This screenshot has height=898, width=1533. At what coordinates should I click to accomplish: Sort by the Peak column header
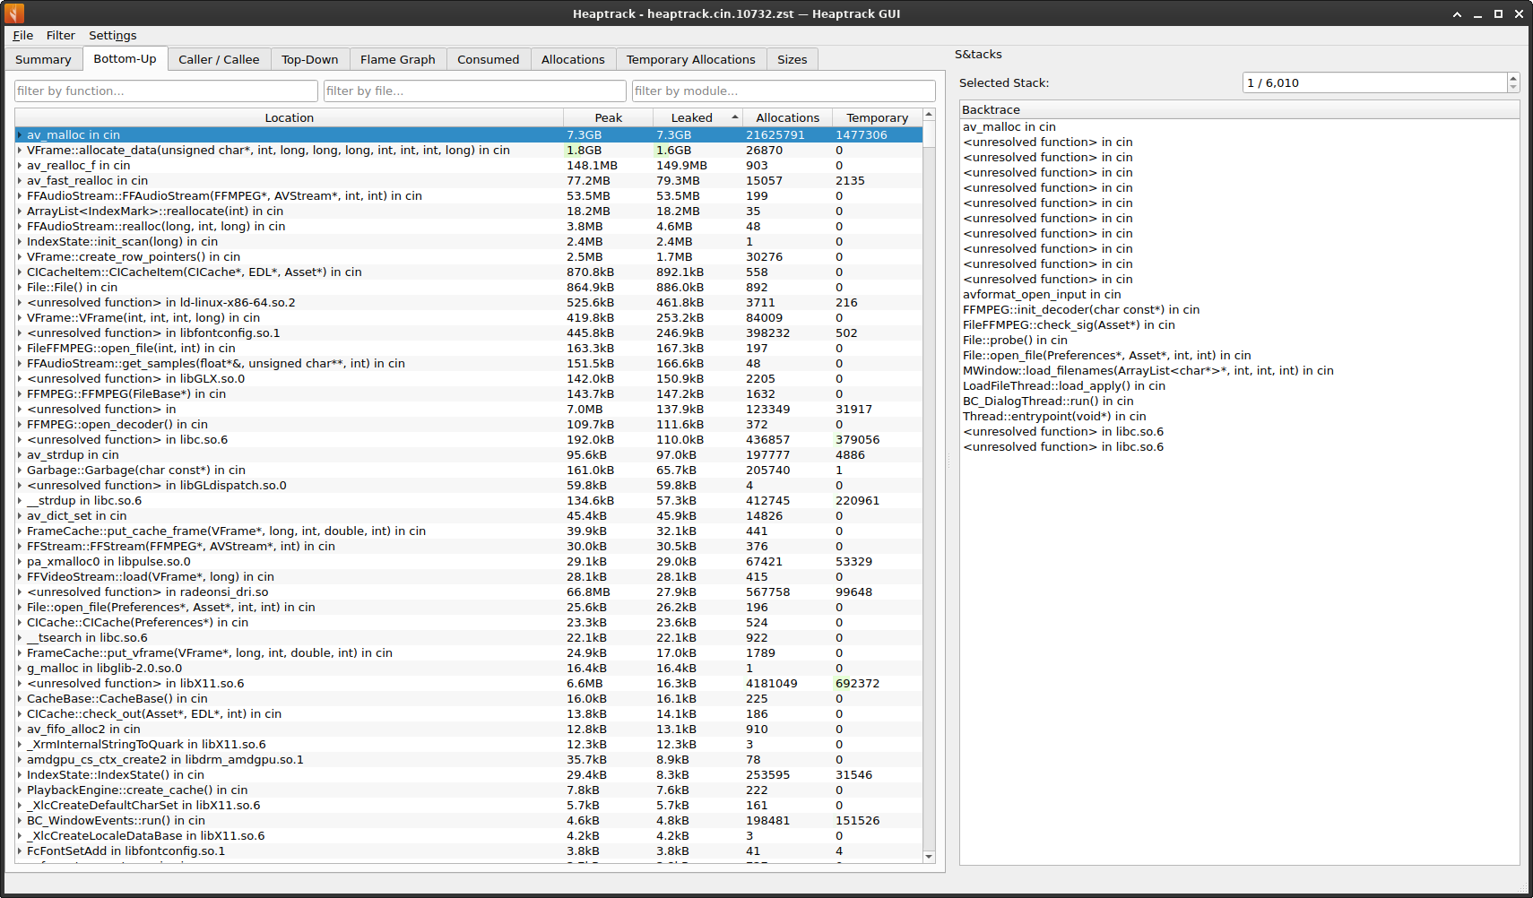coord(608,118)
